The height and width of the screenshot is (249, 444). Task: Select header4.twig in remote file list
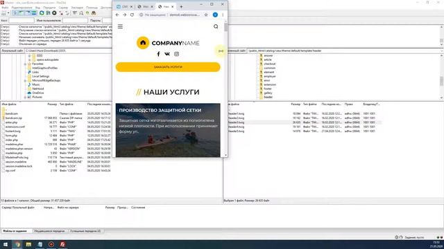point(236,127)
